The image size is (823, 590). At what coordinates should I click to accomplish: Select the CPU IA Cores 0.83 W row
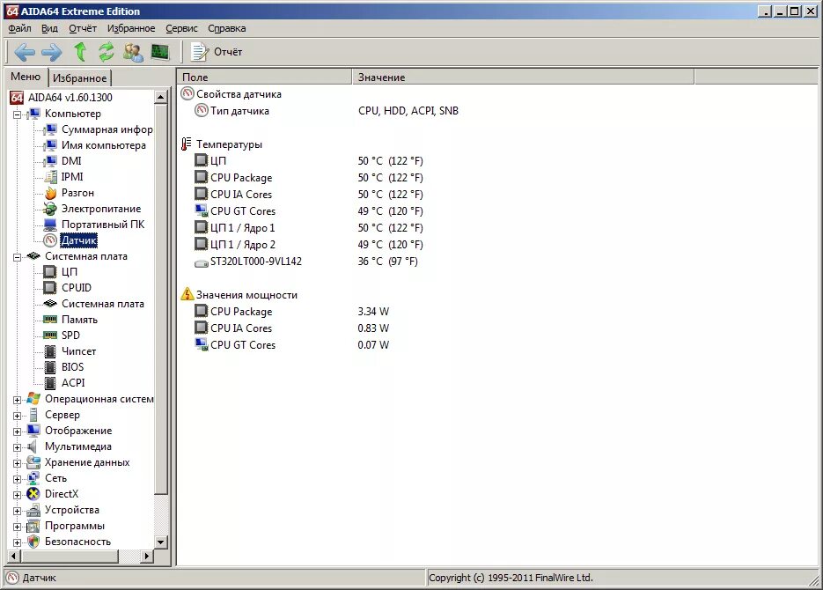tap(292, 328)
